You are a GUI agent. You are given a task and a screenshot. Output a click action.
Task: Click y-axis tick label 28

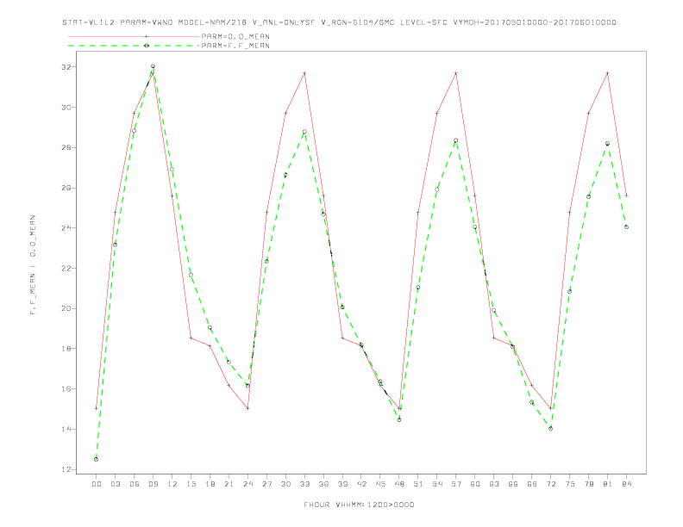click(66, 148)
